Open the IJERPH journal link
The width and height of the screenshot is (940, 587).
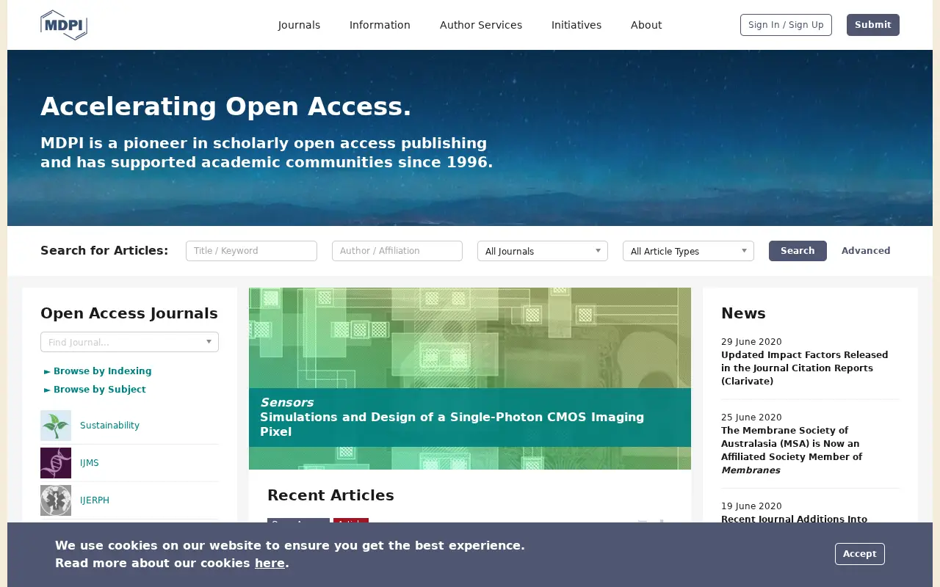coord(95,500)
